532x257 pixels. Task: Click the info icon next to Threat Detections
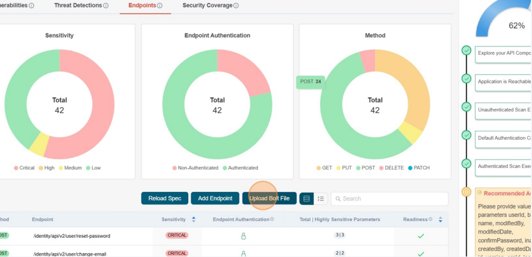click(x=106, y=5)
